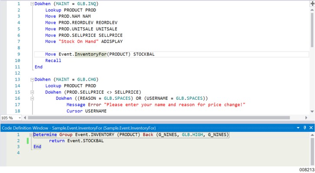Image resolution: width=315 pixels, height=173 pixels.
Task: Open the 105 % zoom level dropdown
Action: pos(20,118)
